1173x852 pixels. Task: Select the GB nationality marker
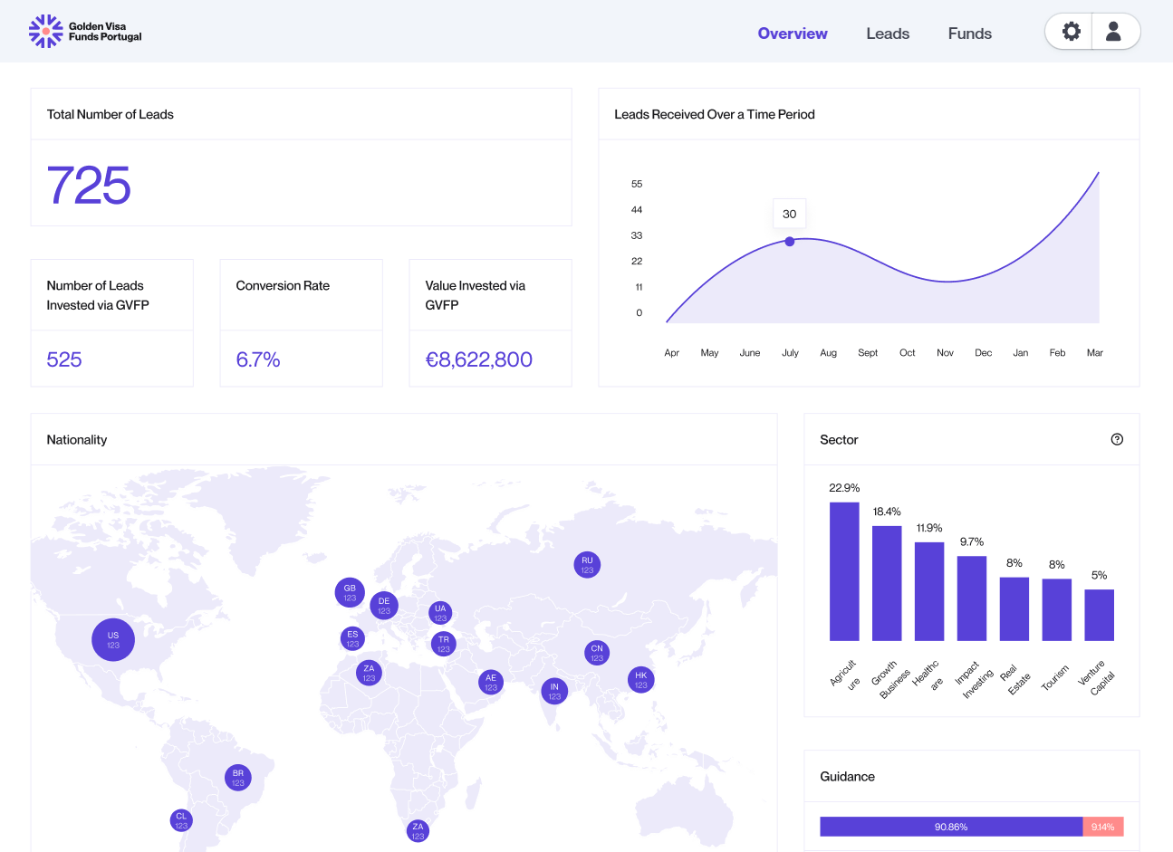click(x=350, y=593)
